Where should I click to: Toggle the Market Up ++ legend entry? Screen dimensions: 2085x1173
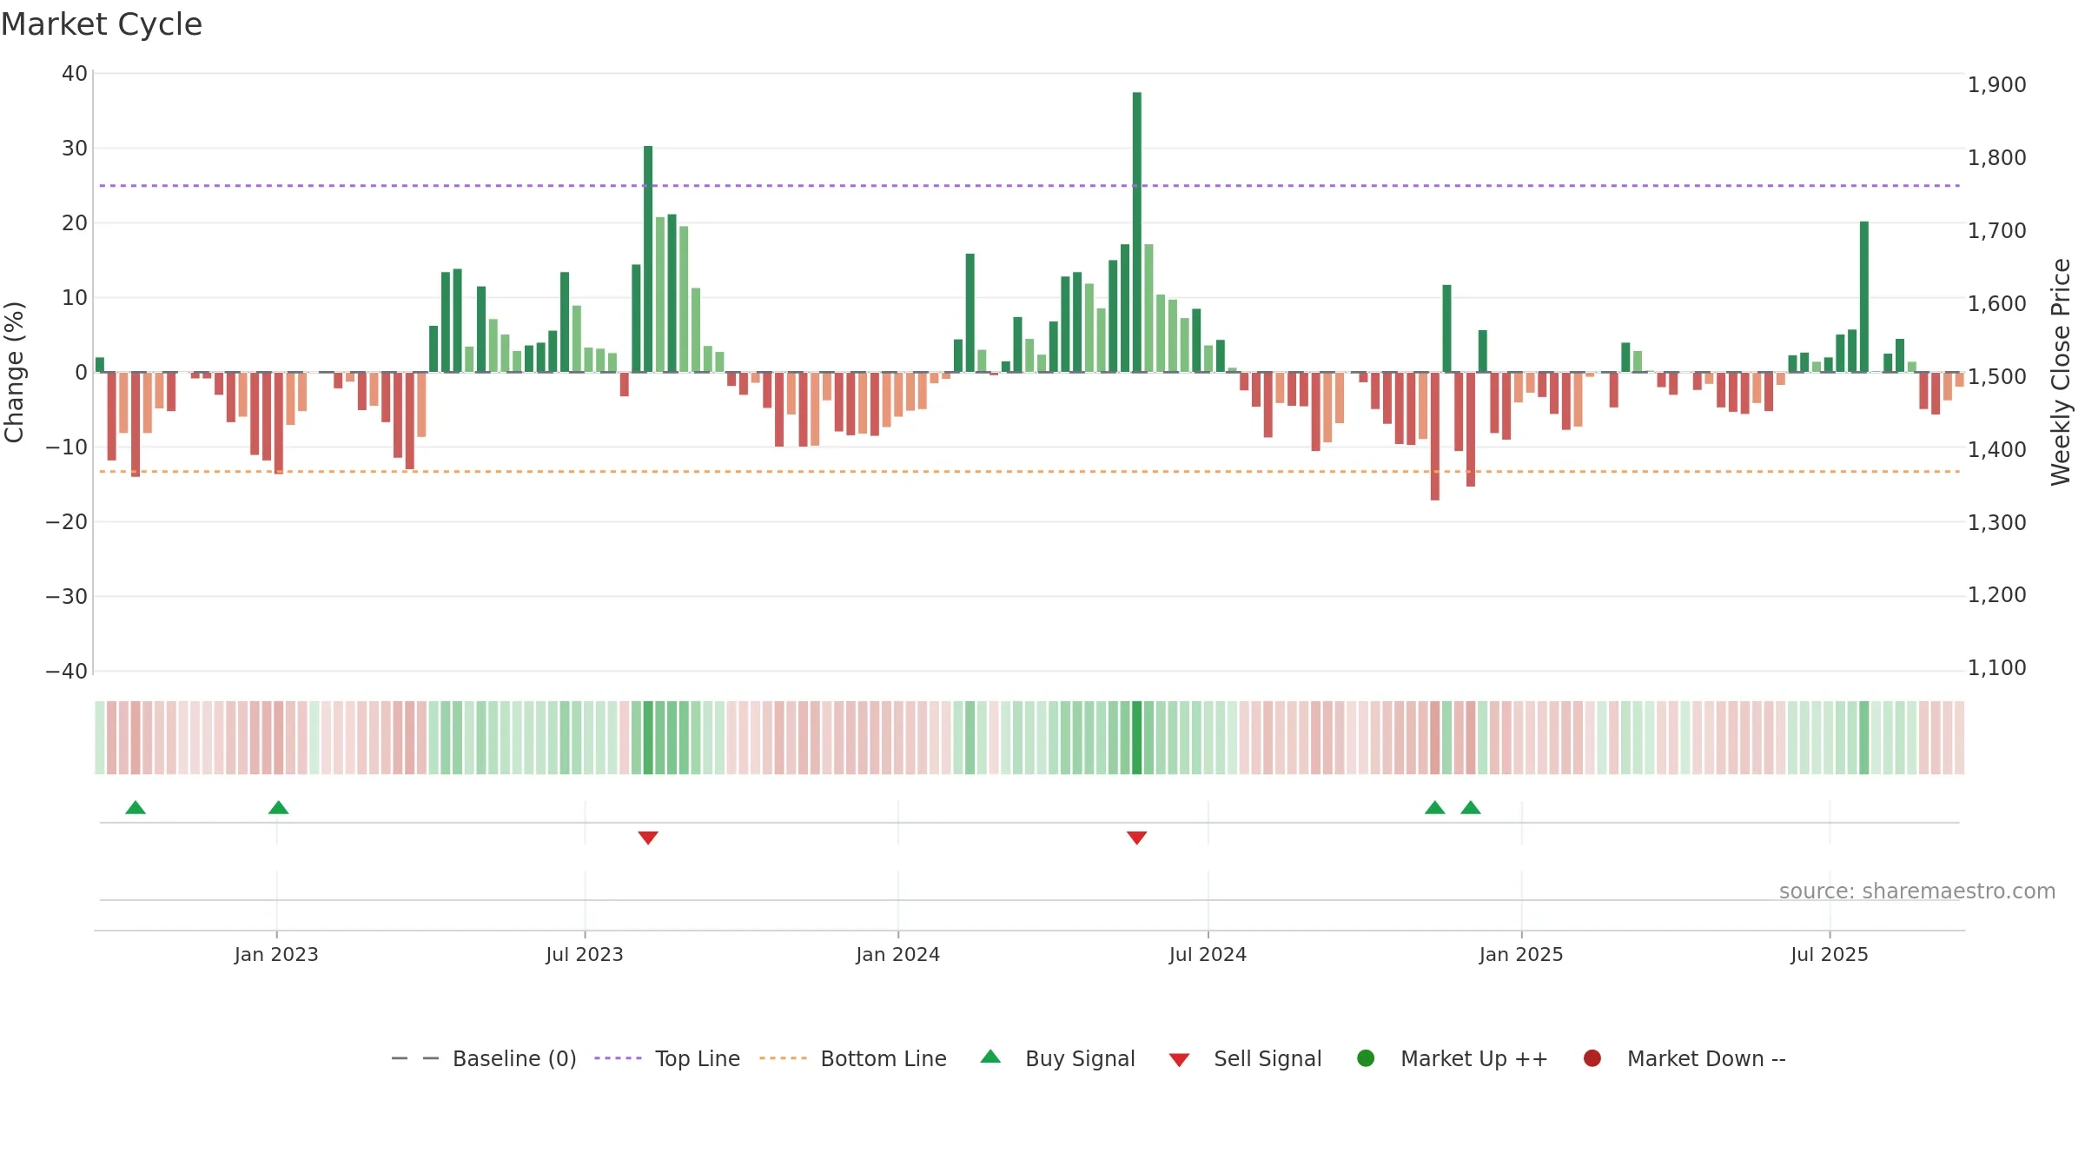pos(1452,1058)
